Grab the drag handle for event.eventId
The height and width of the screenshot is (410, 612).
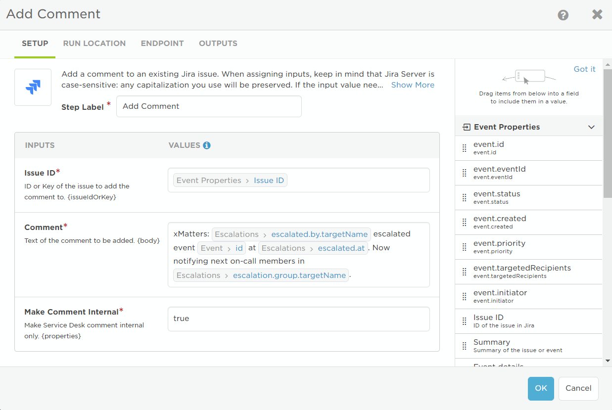coord(464,173)
